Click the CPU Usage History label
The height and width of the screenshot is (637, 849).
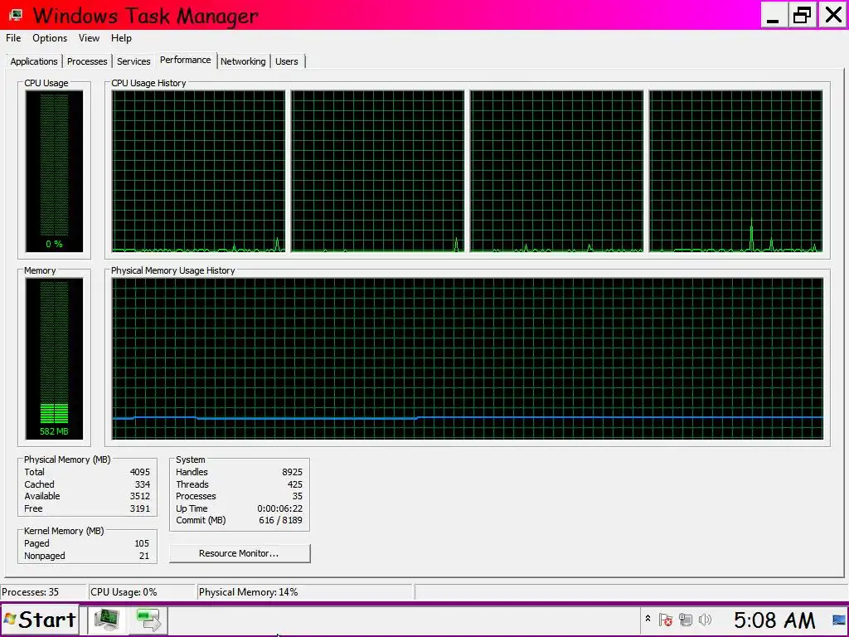(149, 83)
